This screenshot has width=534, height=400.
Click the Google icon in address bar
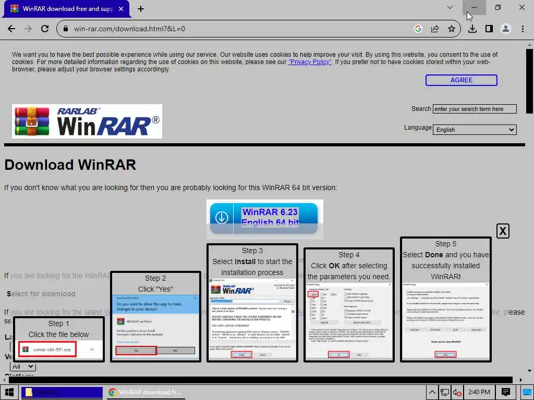click(418, 29)
